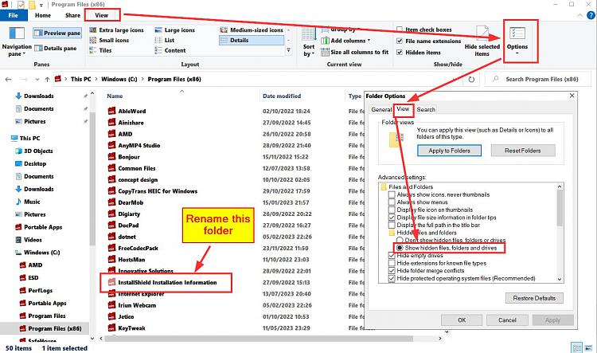
Task: Select Details layout
Action: coord(252,41)
